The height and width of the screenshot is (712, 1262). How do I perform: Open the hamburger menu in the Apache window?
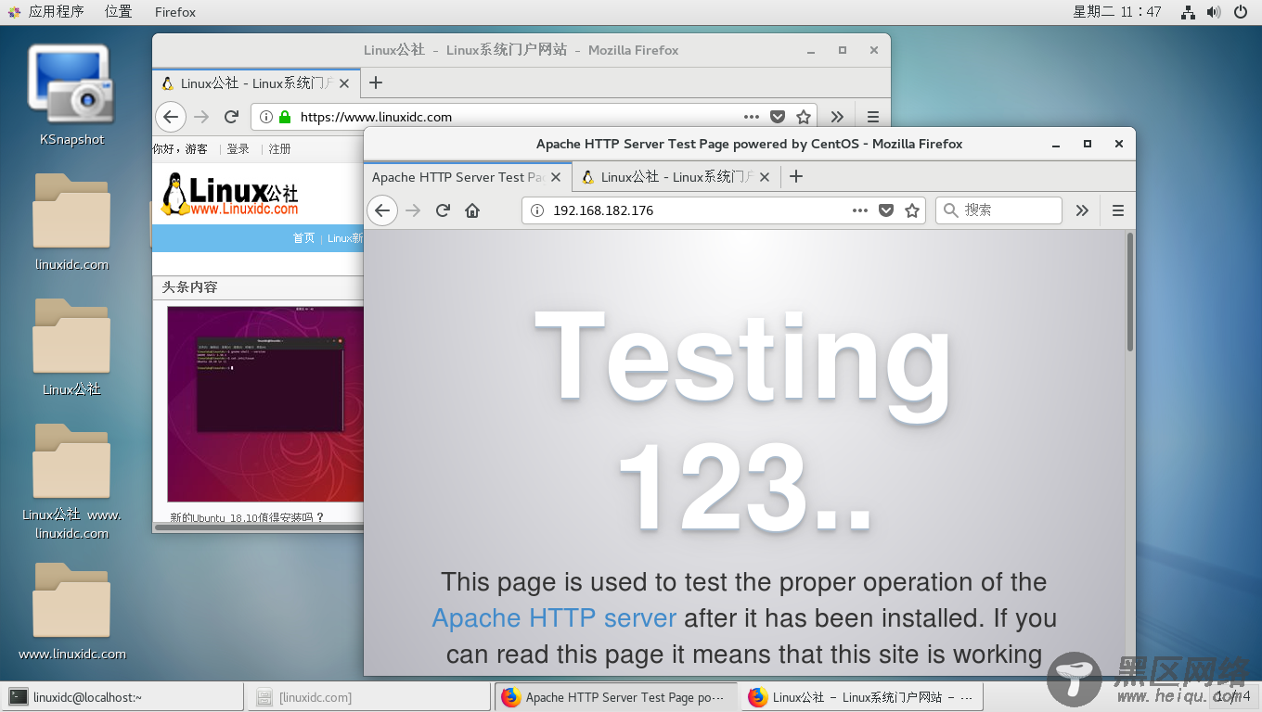click(x=1118, y=210)
